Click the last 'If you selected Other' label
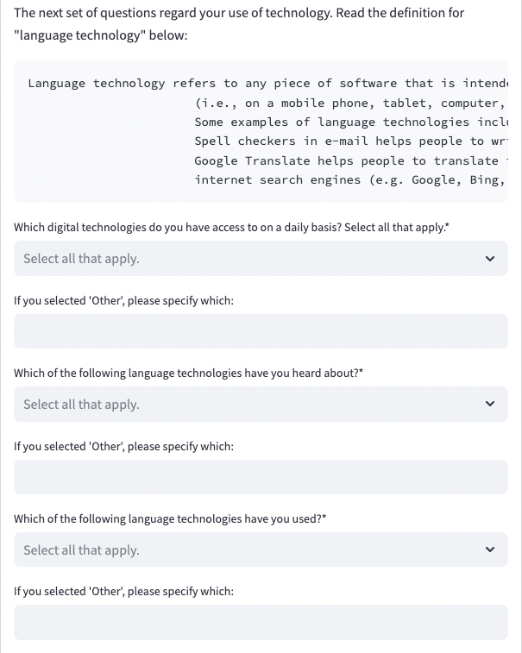 pos(123,592)
